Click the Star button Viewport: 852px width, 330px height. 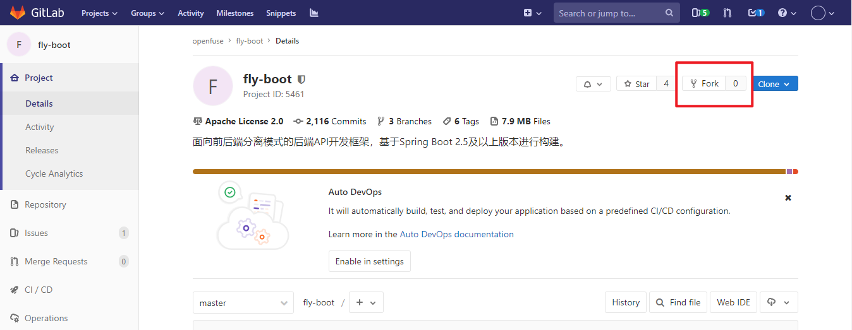point(636,84)
